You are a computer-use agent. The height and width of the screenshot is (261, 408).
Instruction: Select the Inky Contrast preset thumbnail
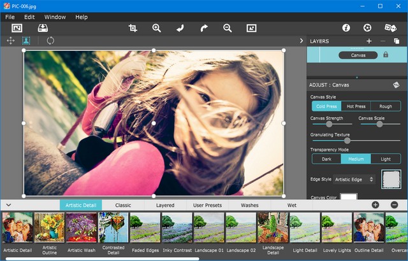click(x=177, y=228)
